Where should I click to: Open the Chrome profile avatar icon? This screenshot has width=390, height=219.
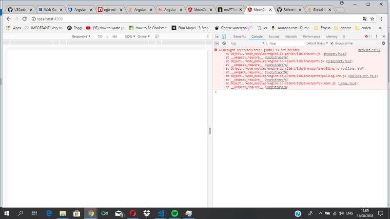(342, 3)
